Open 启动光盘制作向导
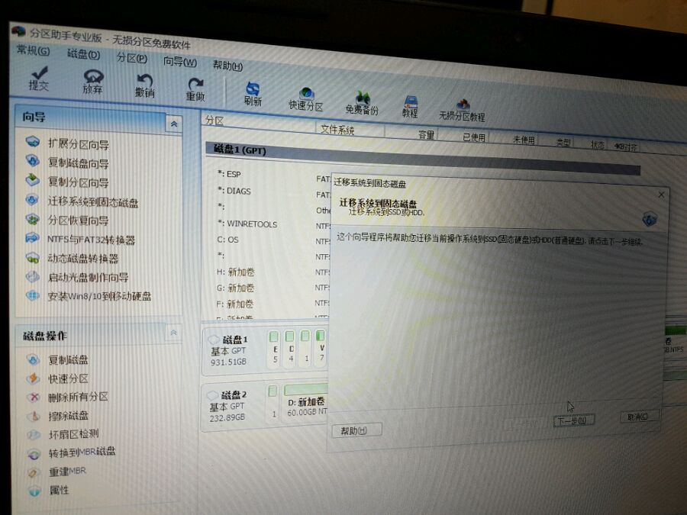The width and height of the screenshot is (687, 515). (x=76, y=277)
